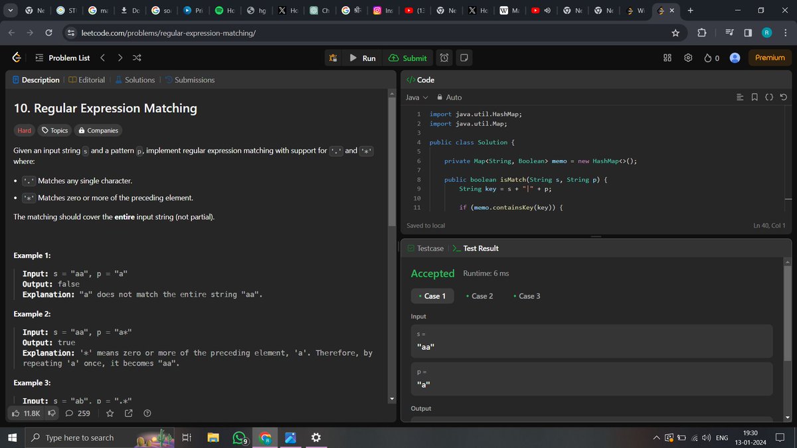The image size is (797, 448).
Task: Go to previous problem arrow
Action: pos(102,58)
